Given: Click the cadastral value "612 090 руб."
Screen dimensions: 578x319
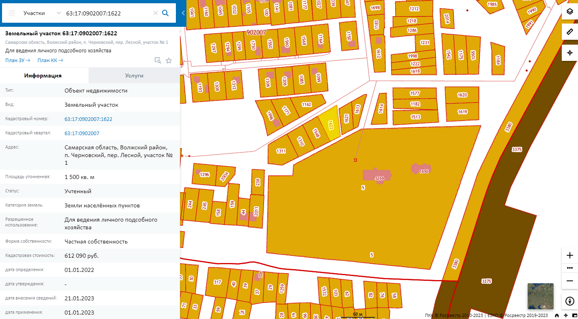Looking at the screenshot, I should (x=82, y=256).
